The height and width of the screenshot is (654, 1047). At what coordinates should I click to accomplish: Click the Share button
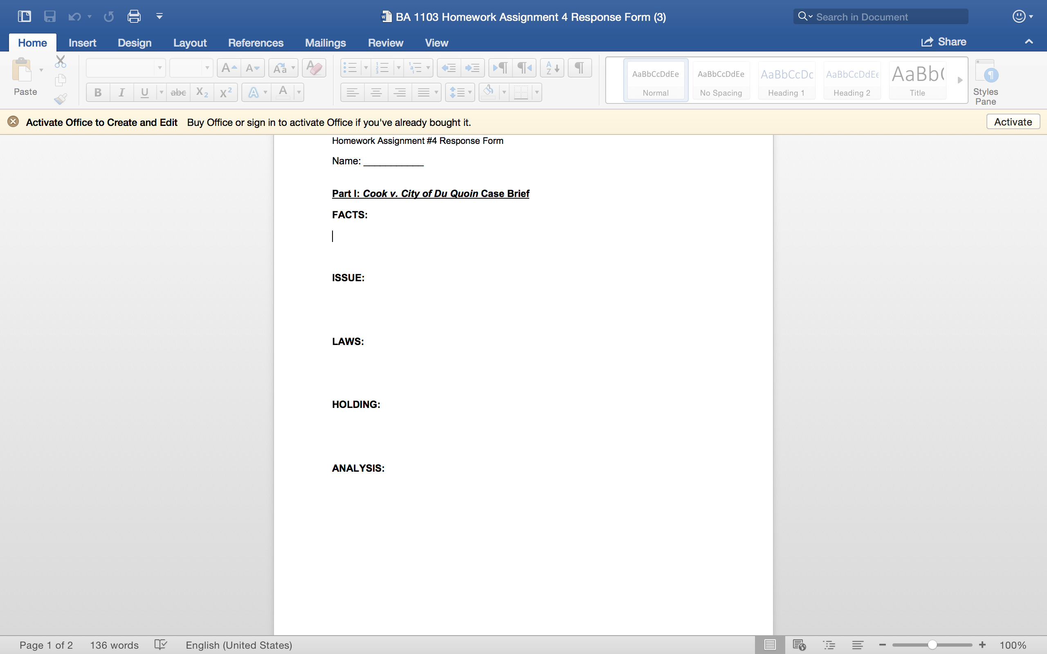coord(944,42)
